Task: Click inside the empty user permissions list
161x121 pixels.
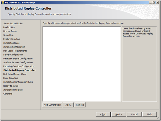Action: pyautogui.click(x=82, y=64)
